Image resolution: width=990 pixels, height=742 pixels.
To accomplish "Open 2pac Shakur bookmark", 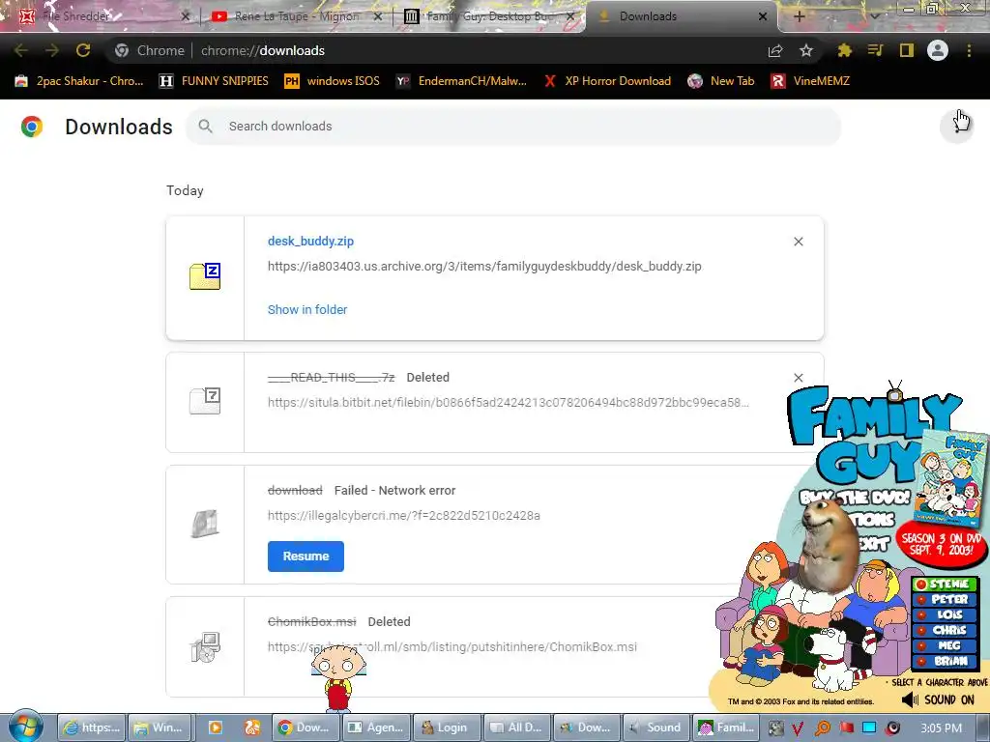I will [79, 81].
